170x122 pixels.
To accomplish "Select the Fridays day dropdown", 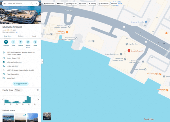I will click(18, 90).
